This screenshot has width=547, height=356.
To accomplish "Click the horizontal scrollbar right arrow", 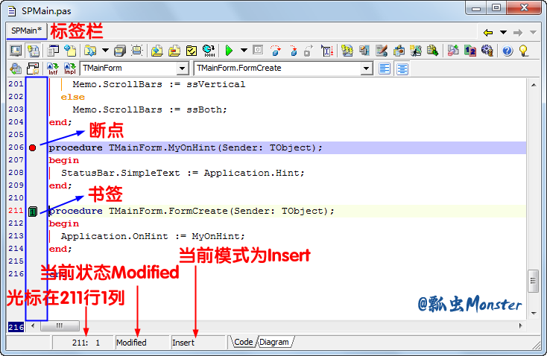I will click(520, 325).
